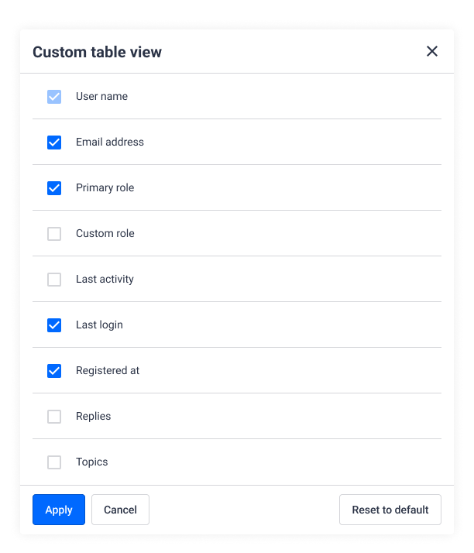Click the Last login label

tap(99, 325)
